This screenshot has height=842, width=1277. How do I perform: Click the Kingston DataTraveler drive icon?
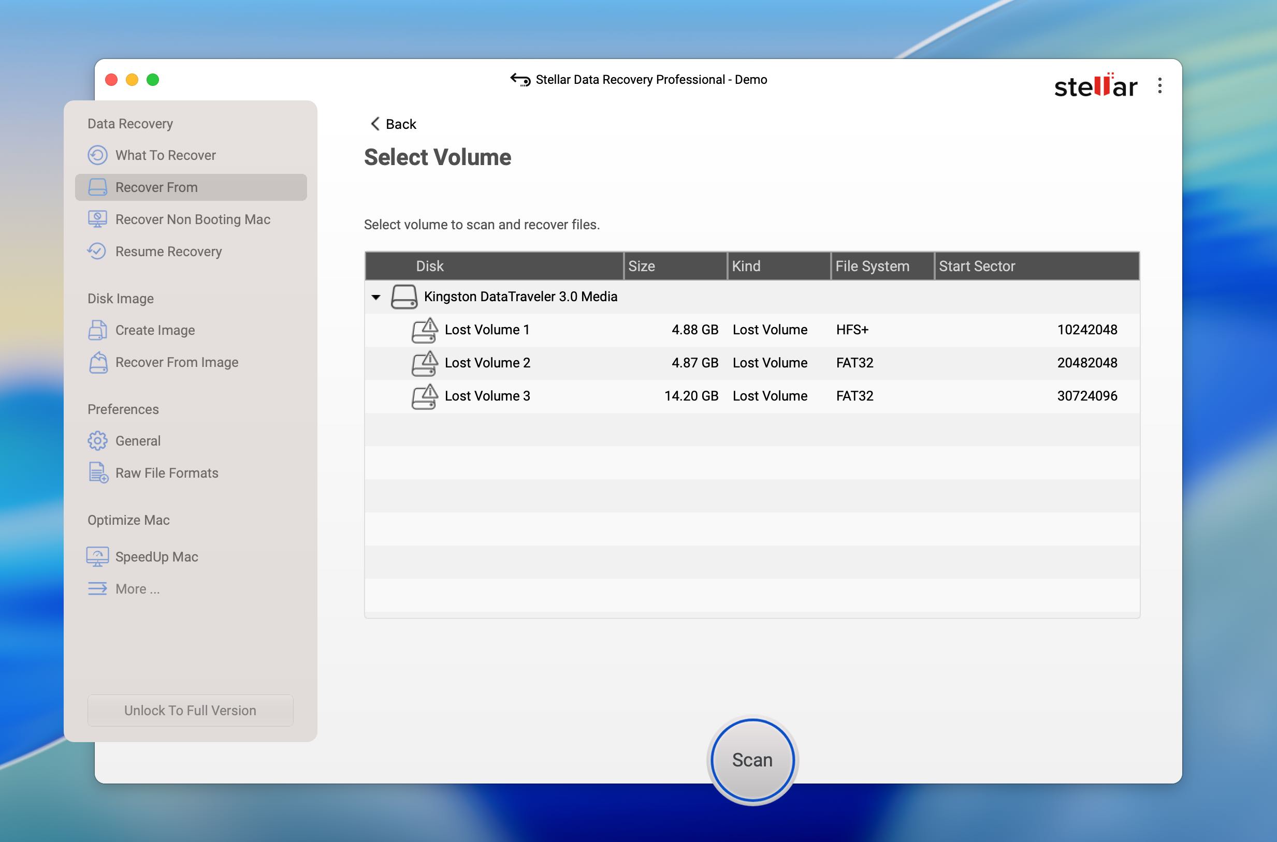click(x=404, y=297)
